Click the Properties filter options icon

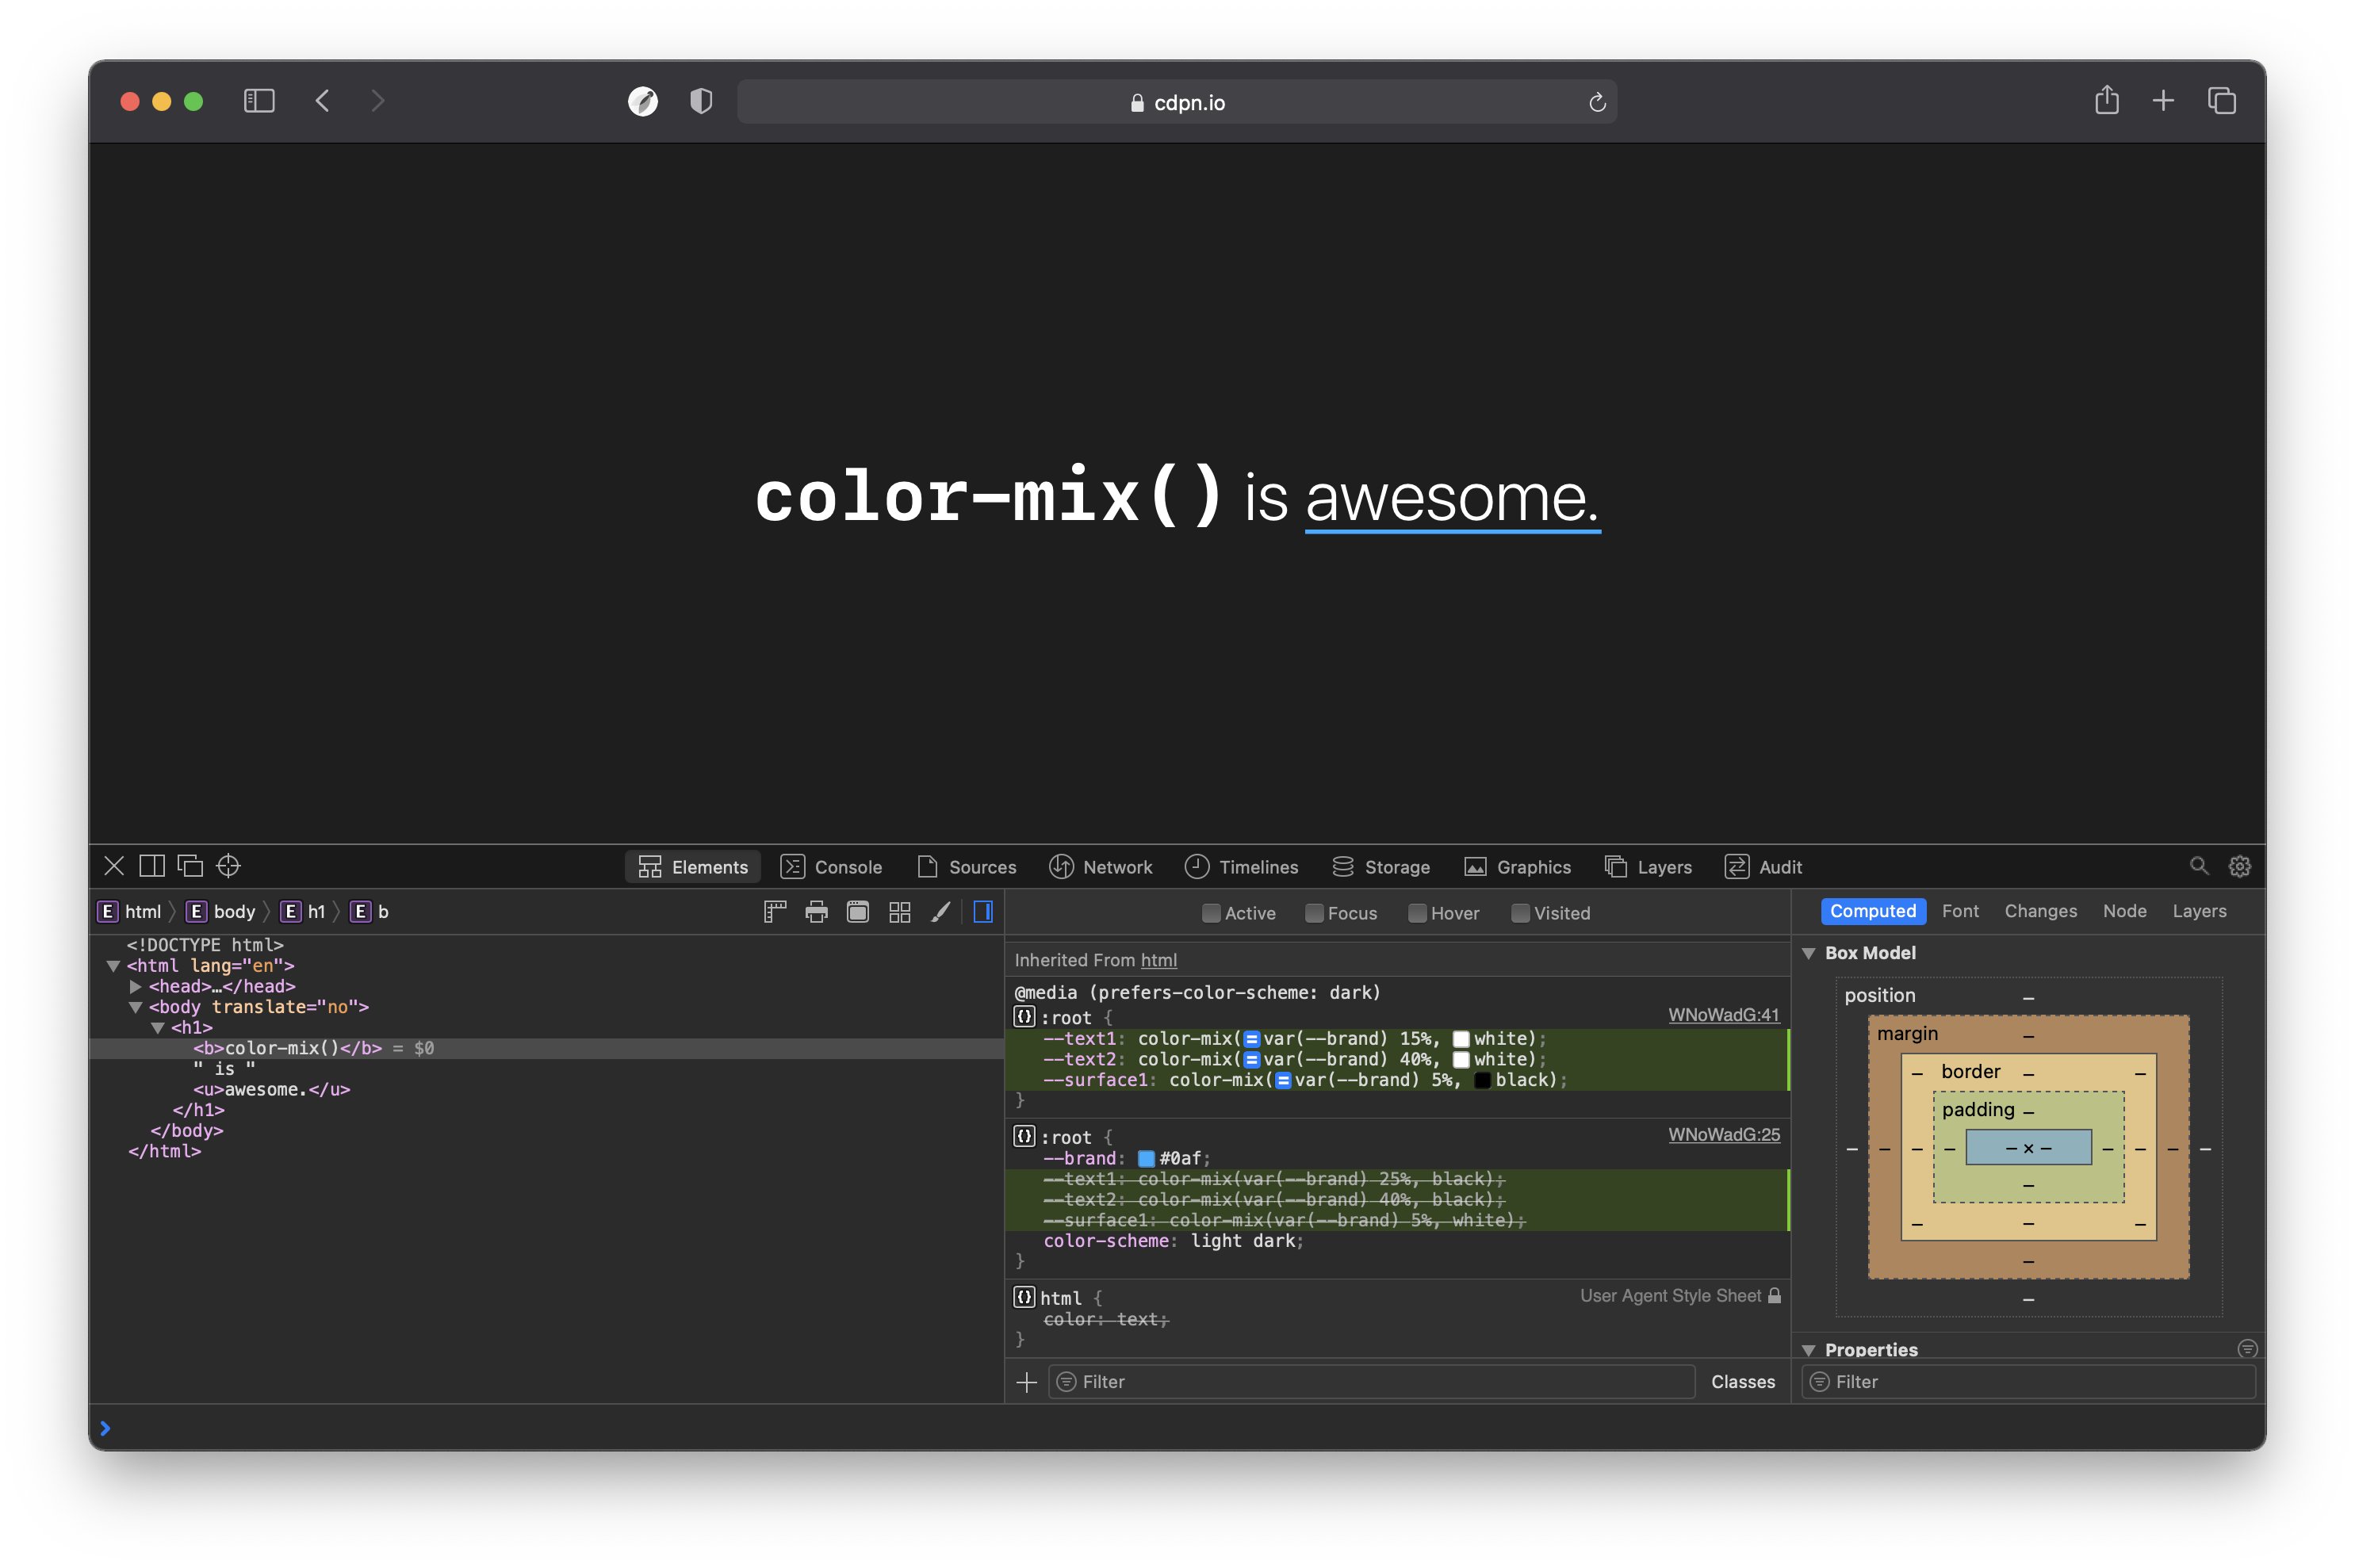pyautogui.click(x=2247, y=1349)
